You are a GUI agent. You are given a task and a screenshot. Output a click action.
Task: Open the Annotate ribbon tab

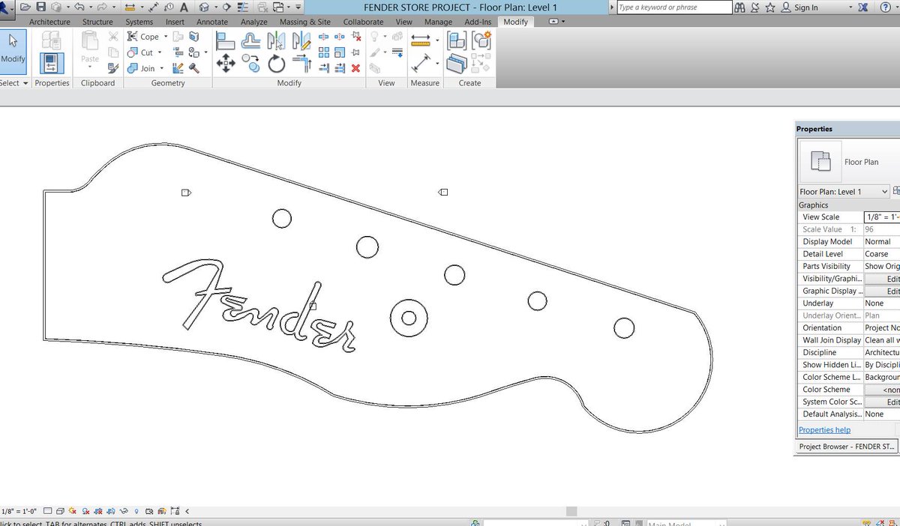(212, 22)
